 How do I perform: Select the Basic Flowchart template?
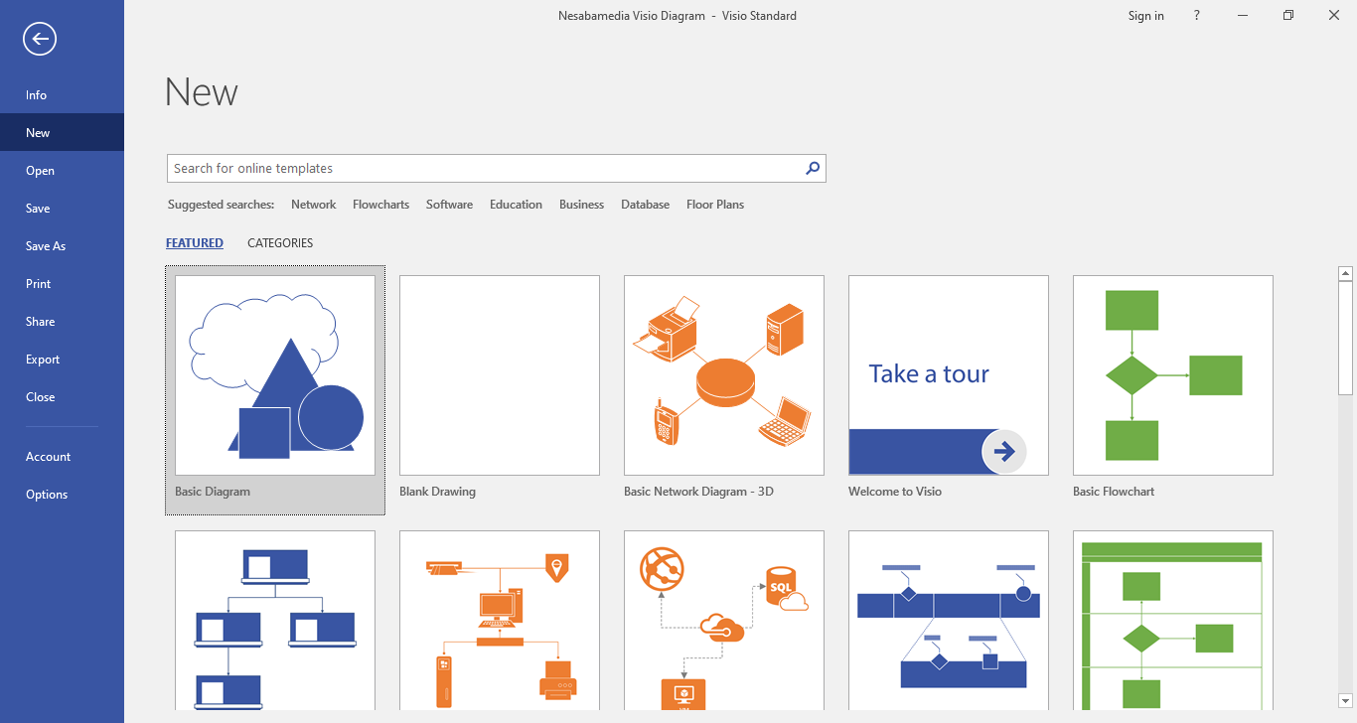point(1173,375)
